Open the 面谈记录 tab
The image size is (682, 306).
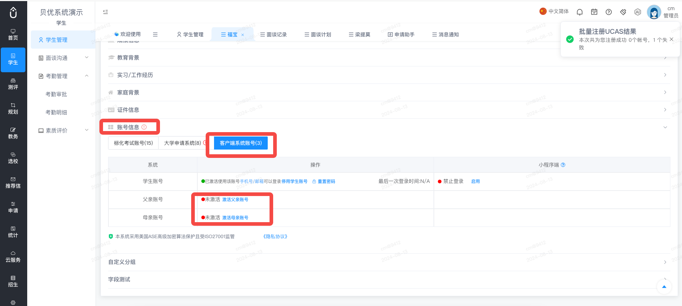pos(274,34)
